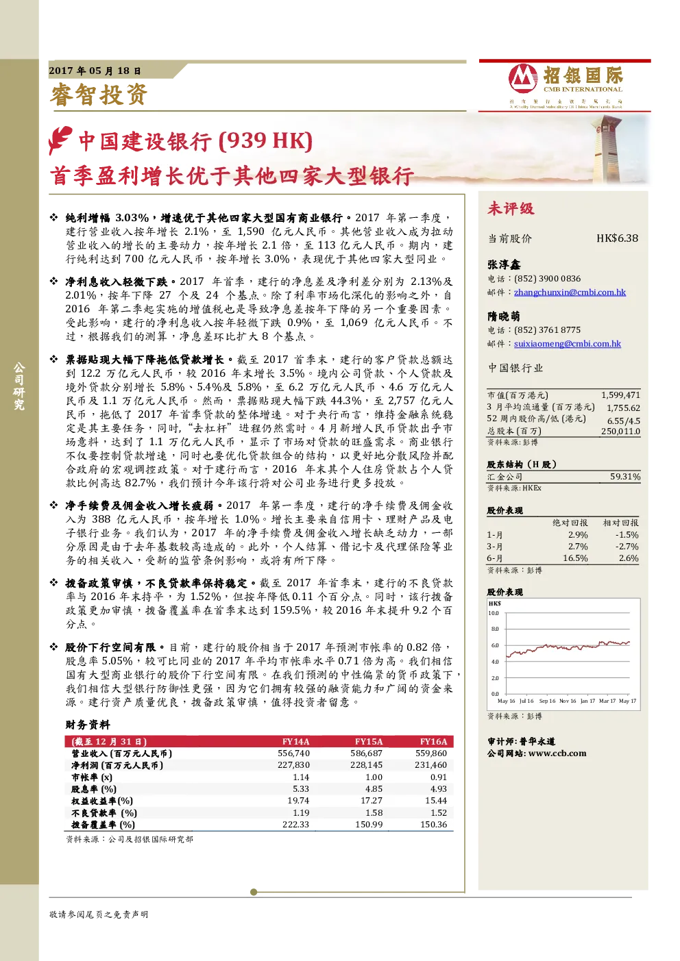Click the CMB International logo

coord(566,86)
